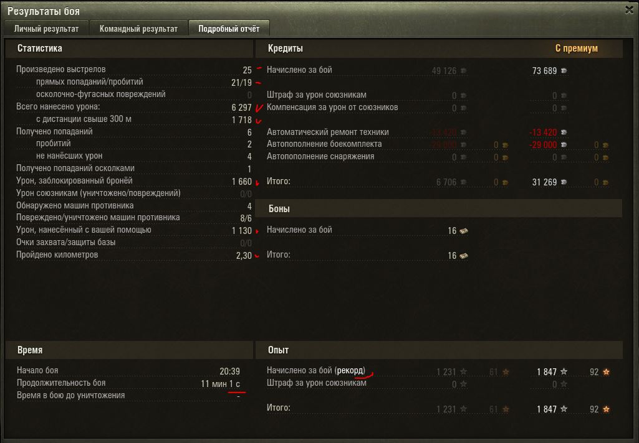Click the gold icon in premium Итого credits row
639x443 pixels.
(605, 183)
